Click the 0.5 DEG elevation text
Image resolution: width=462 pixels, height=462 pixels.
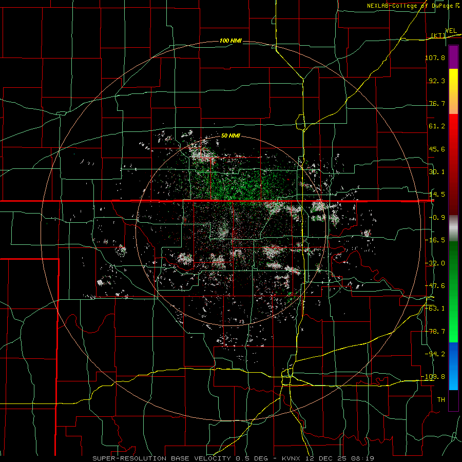(x=252, y=458)
